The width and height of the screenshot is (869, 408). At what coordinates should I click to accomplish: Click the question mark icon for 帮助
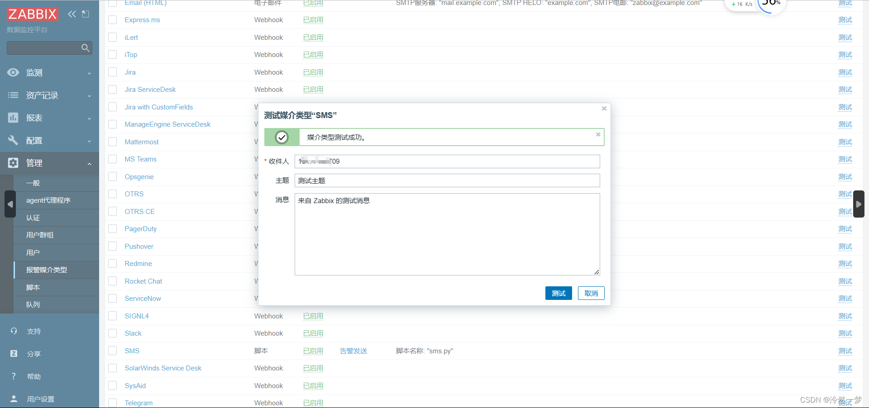[14, 376]
